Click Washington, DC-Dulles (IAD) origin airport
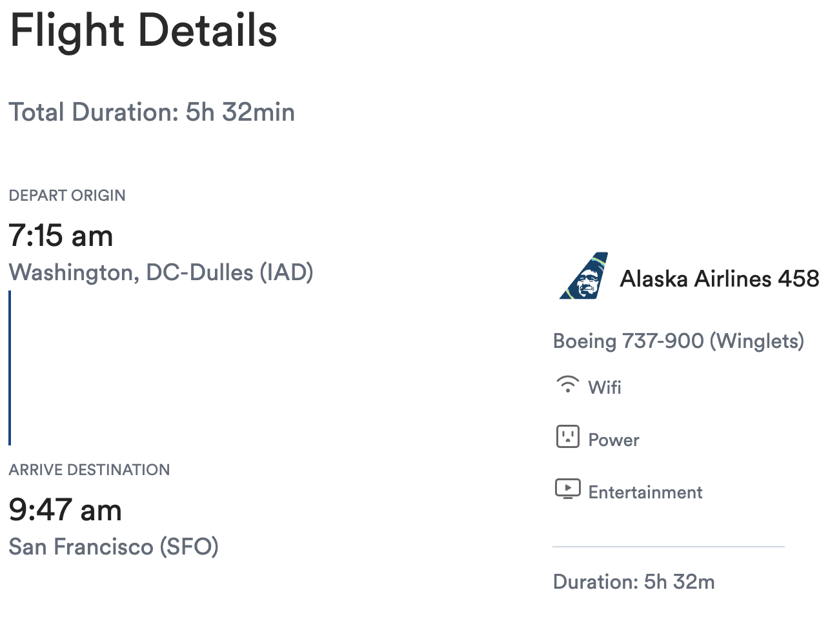Screen dimensions: 839x621 coord(161,272)
